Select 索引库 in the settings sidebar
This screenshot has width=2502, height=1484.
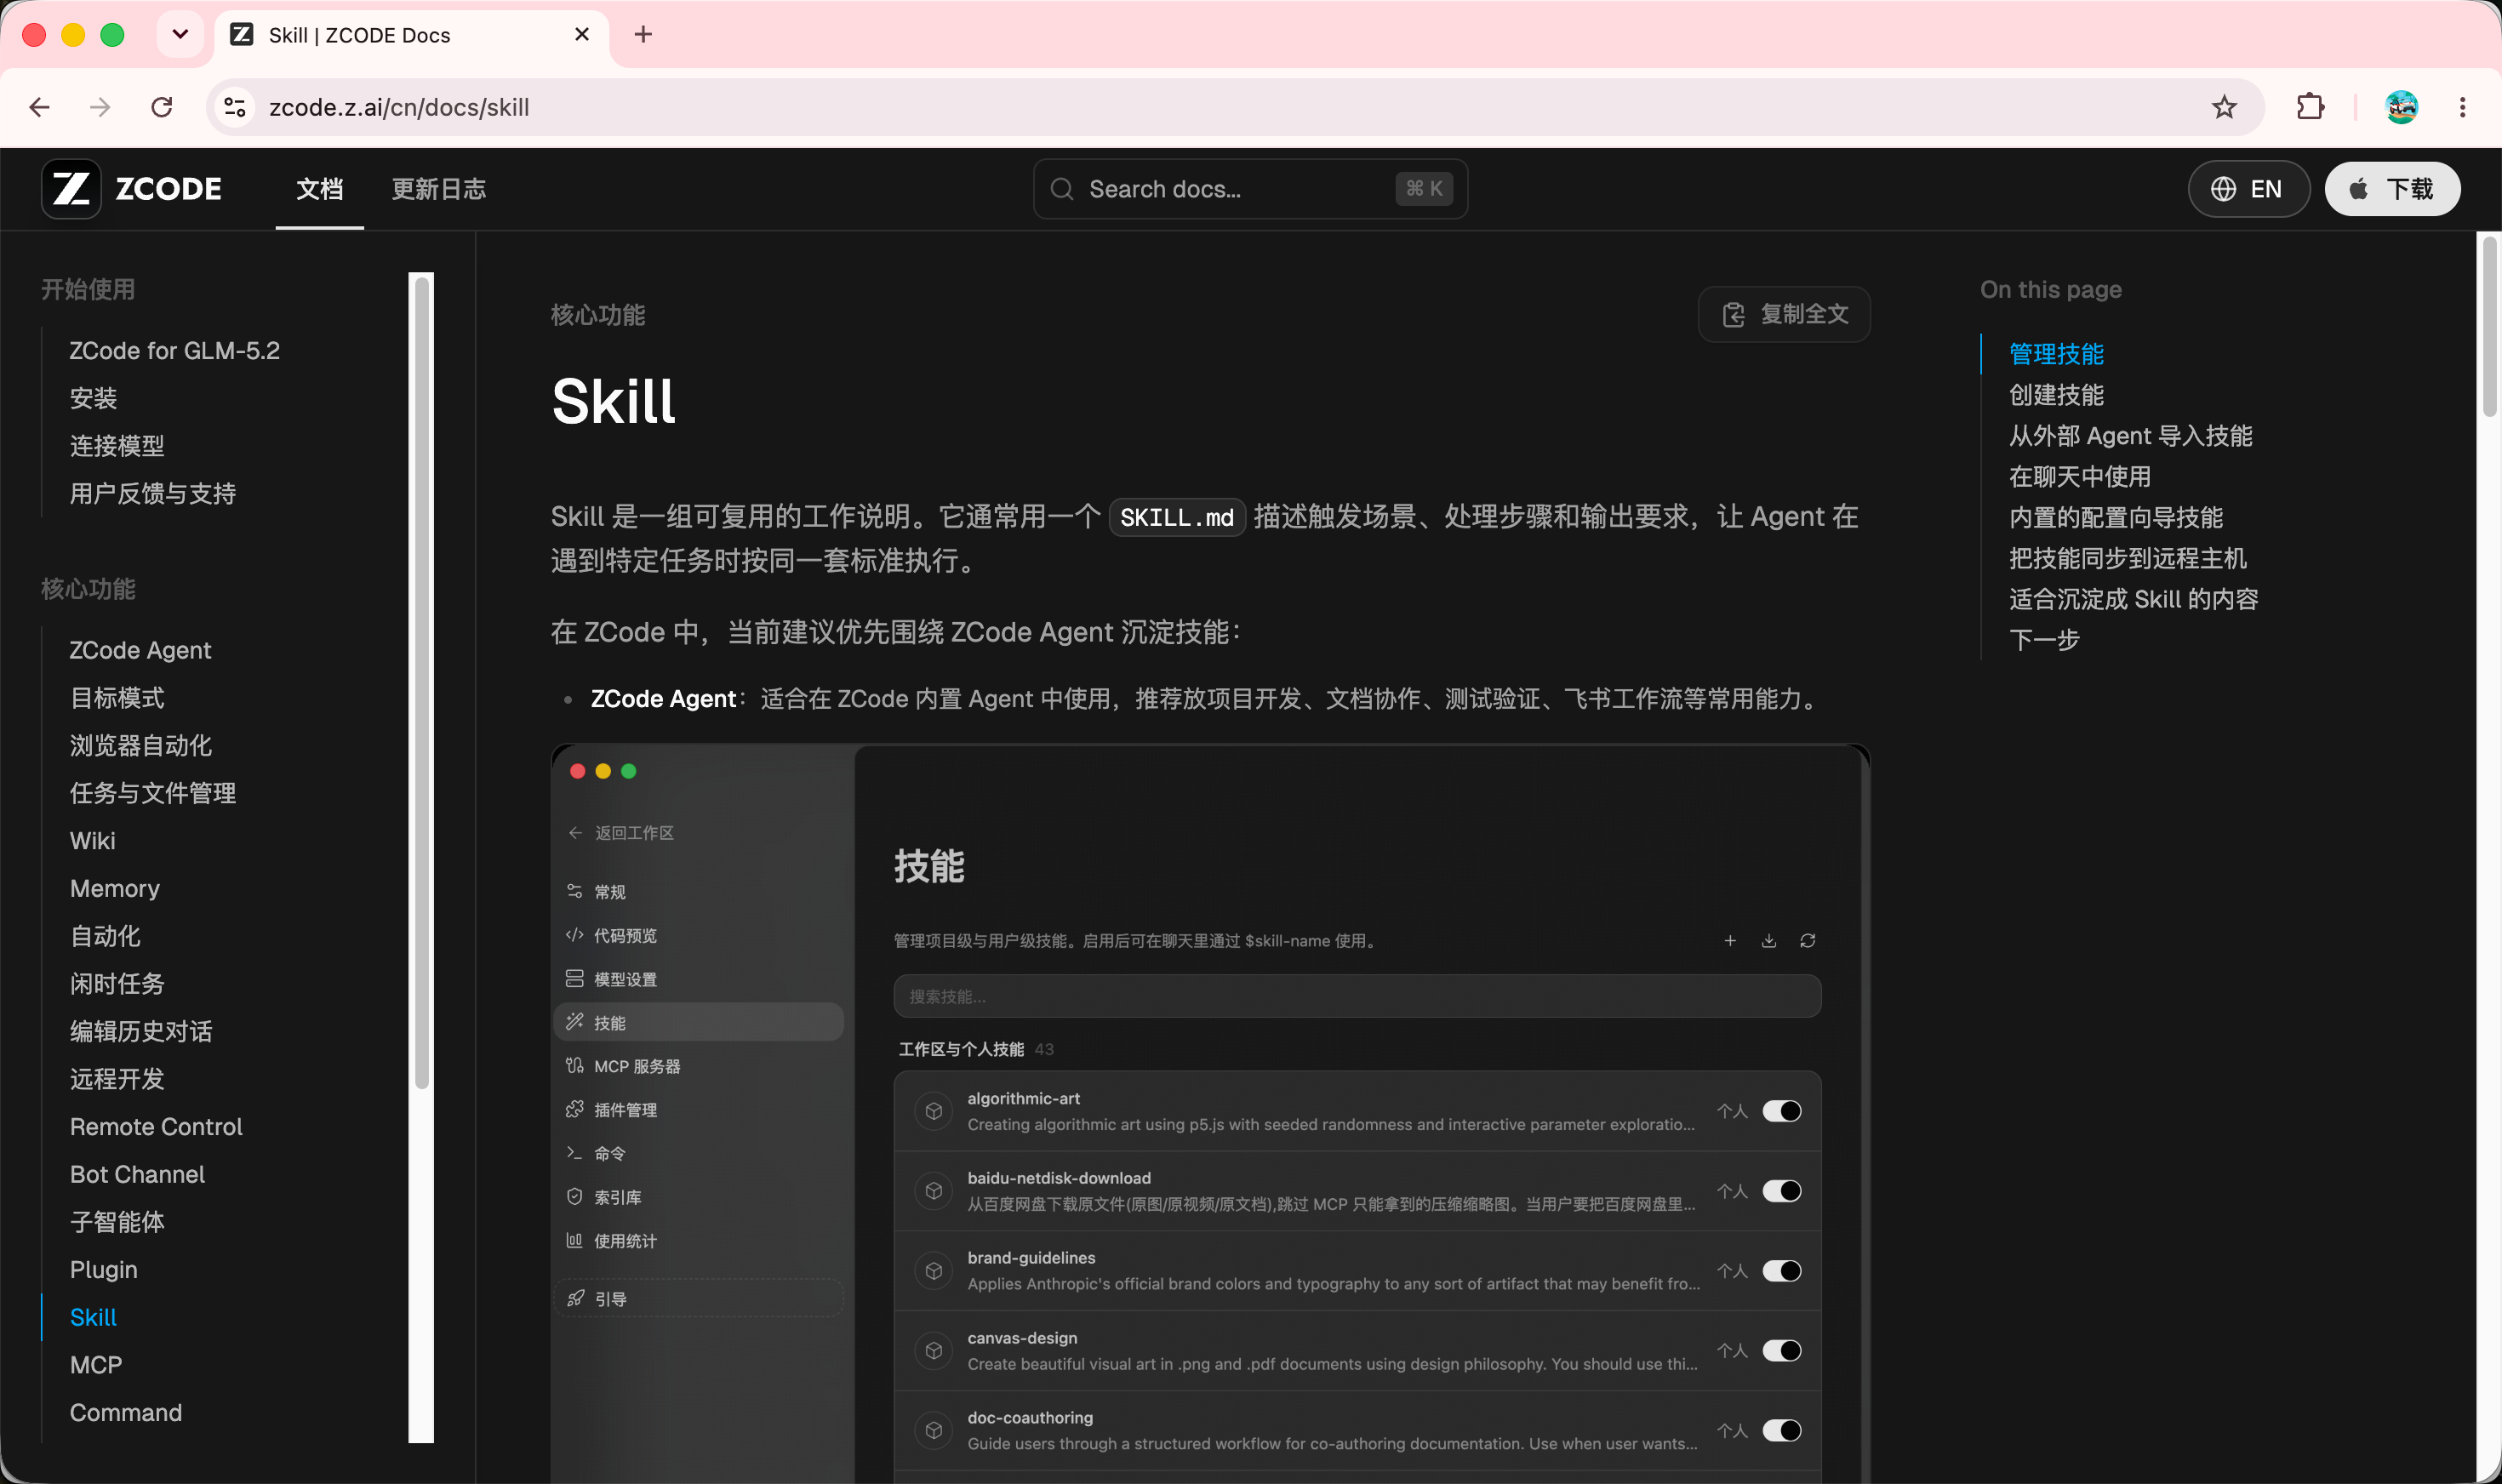[698, 1197]
